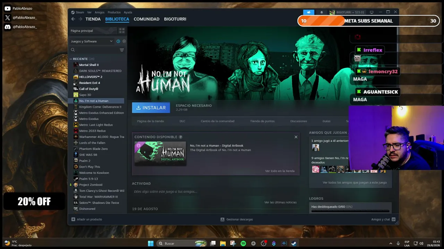Click Ver las últimas noticias
This screenshot has height=249, width=444.
tap(280, 202)
